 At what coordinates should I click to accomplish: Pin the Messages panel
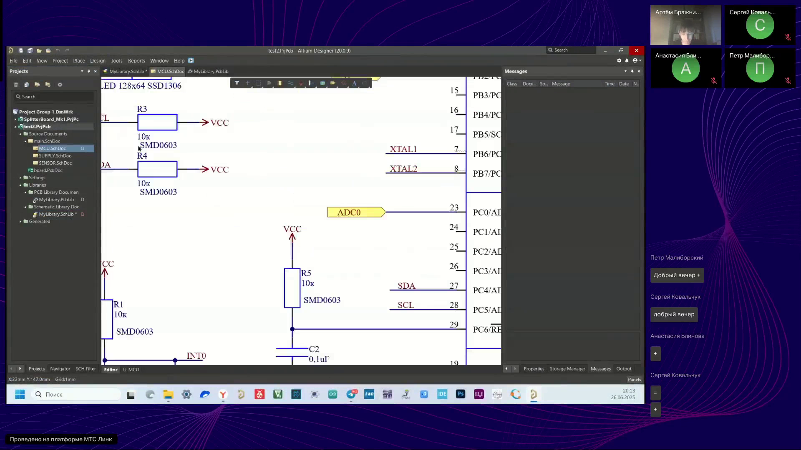tap(632, 71)
